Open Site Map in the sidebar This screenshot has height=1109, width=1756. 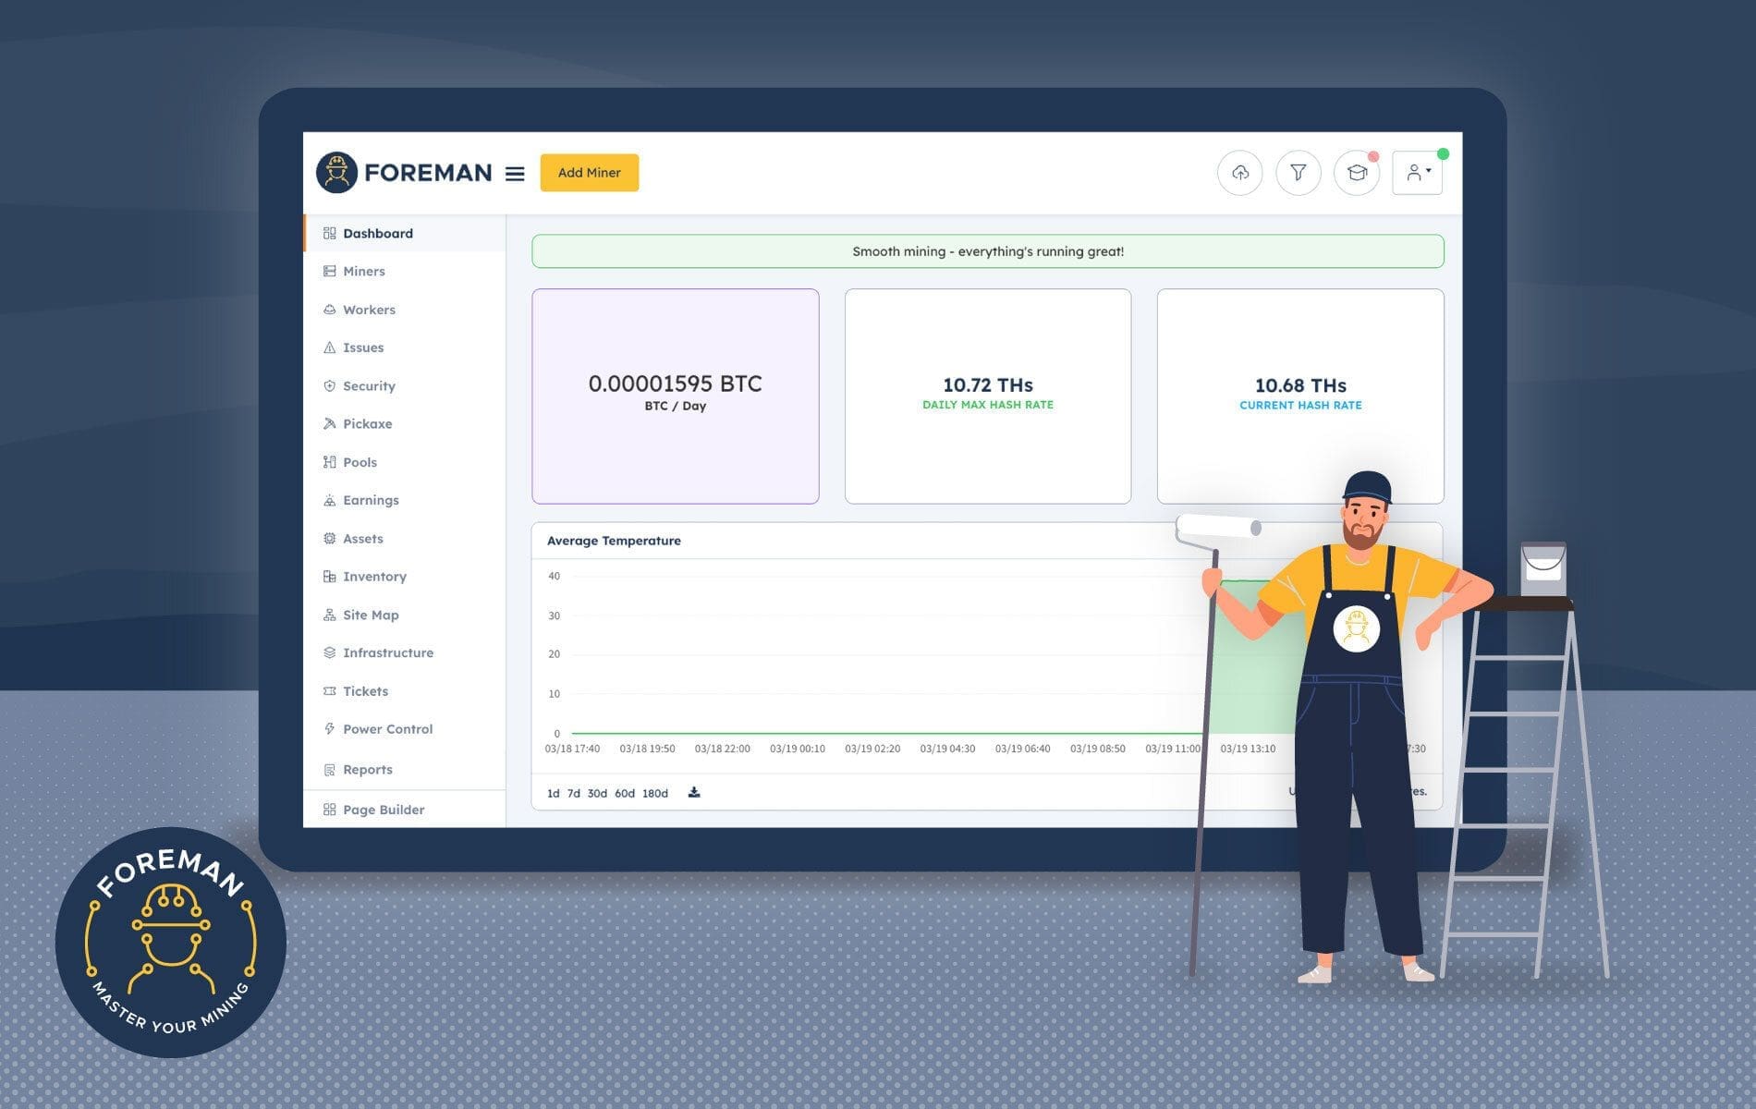pos(371,615)
